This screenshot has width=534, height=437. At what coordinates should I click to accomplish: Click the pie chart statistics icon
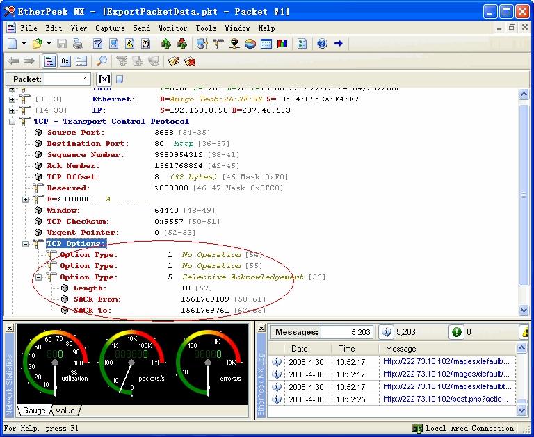250,44
